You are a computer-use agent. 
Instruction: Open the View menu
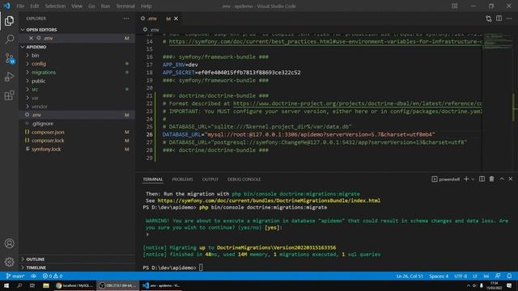coord(77,6)
